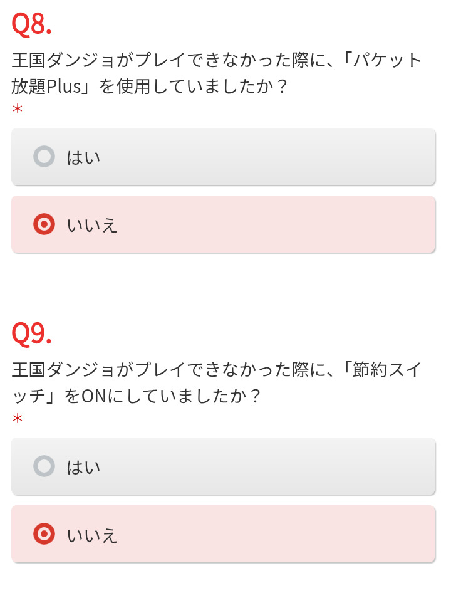Click the selected いいえ radio circle for Q8
This screenshot has height=603, width=451.
[x=44, y=224]
